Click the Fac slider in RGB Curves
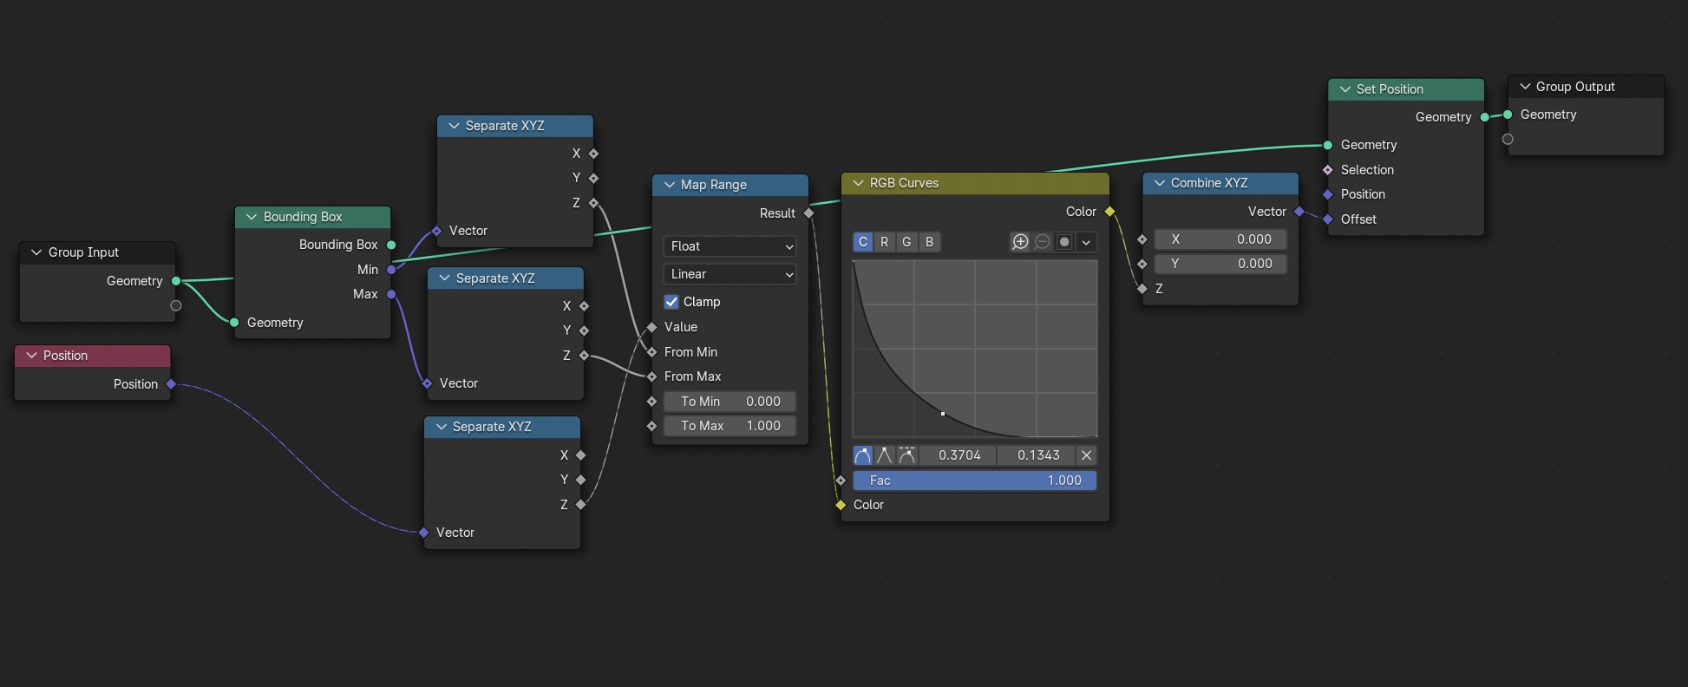Image resolution: width=1688 pixels, height=687 pixels. coord(974,481)
